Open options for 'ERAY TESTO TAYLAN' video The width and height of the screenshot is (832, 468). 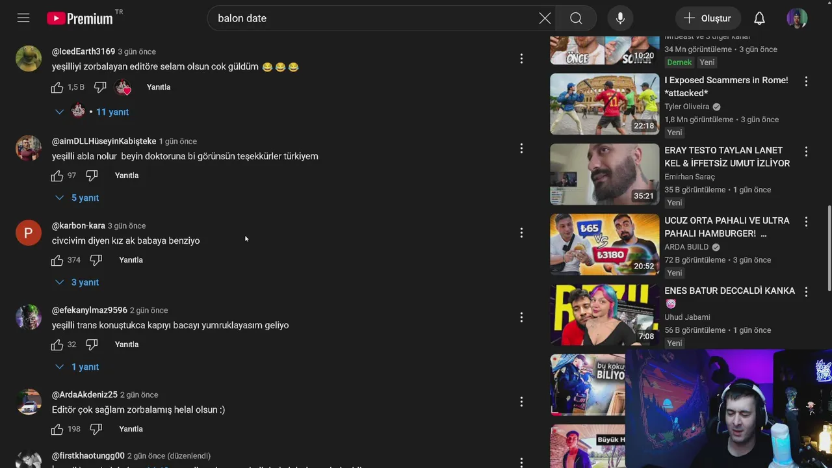click(806, 151)
